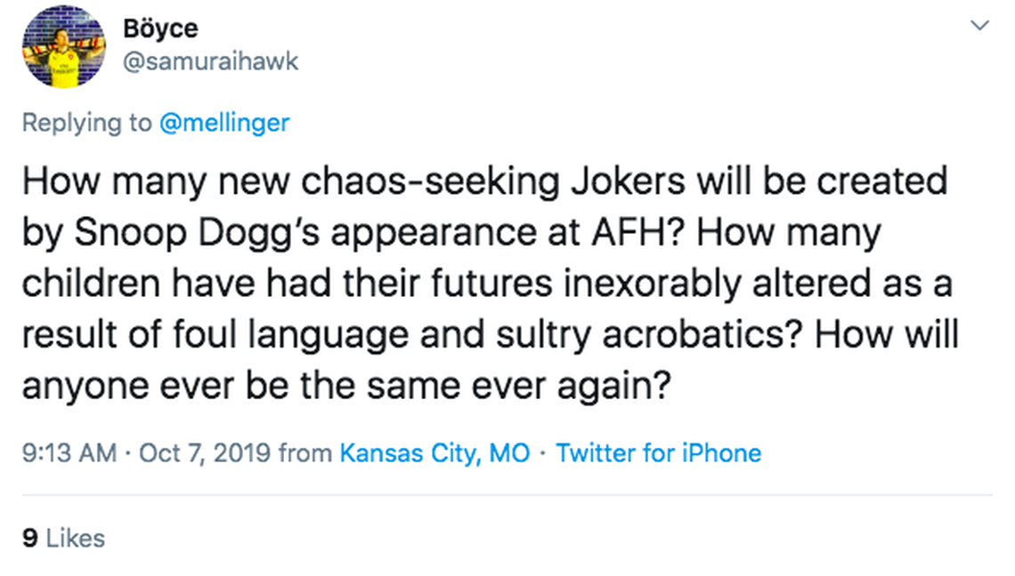View the 9 Likes list

[x=63, y=538]
